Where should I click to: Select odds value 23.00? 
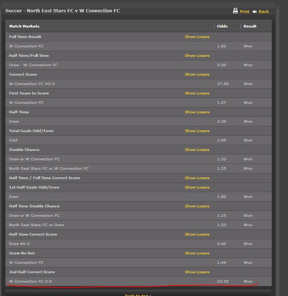pos(223,282)
